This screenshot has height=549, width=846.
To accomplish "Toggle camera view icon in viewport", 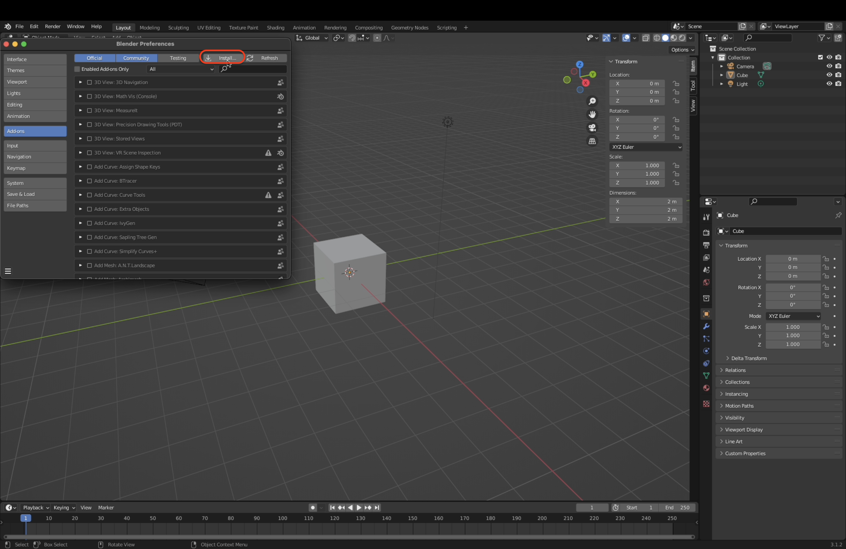I will pyautogui.click(x=592, y=127).
